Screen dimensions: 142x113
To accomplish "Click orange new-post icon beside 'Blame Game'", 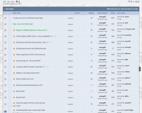I will click(x=14, y=91).
